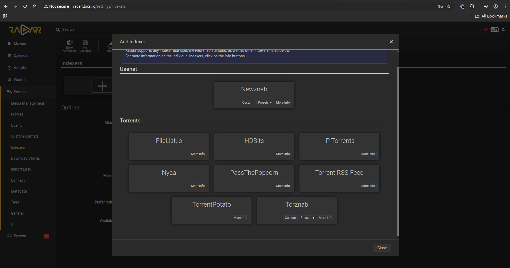Click the browser back arrow
Viewport: 510px width, 268px height.
tap(6, 6)
